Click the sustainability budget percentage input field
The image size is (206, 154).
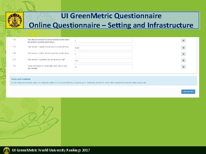click(103, 67)
